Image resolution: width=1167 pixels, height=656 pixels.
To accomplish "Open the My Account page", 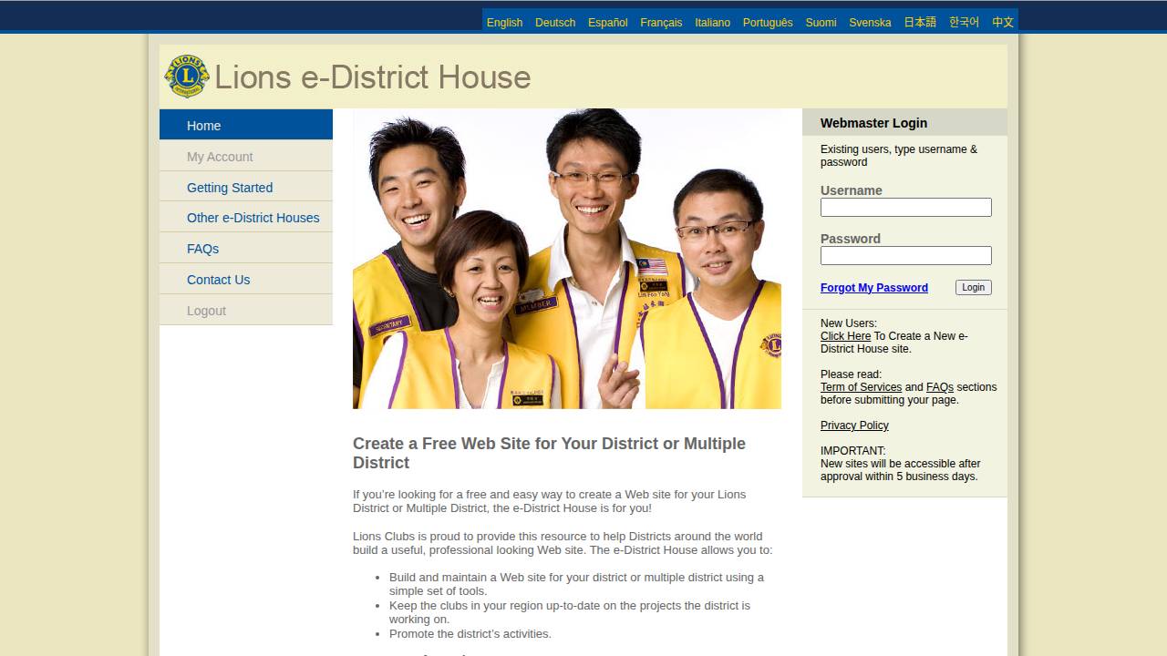I will point(220,156).
